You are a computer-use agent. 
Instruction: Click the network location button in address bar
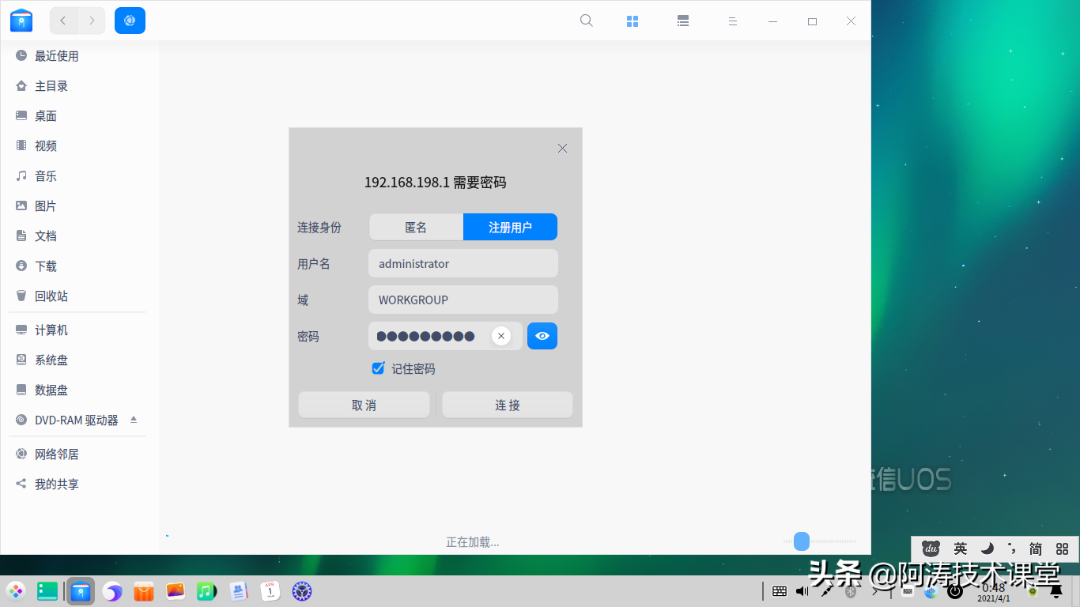click(130, 21)
